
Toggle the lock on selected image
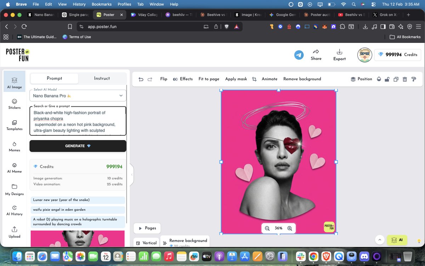coord(387,79)
